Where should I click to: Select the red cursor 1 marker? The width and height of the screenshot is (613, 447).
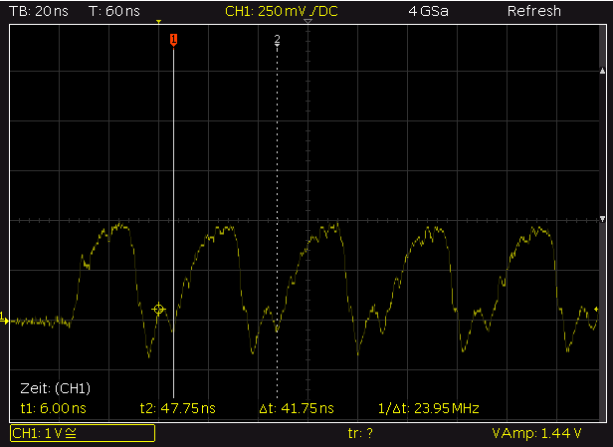pos(173,40)
